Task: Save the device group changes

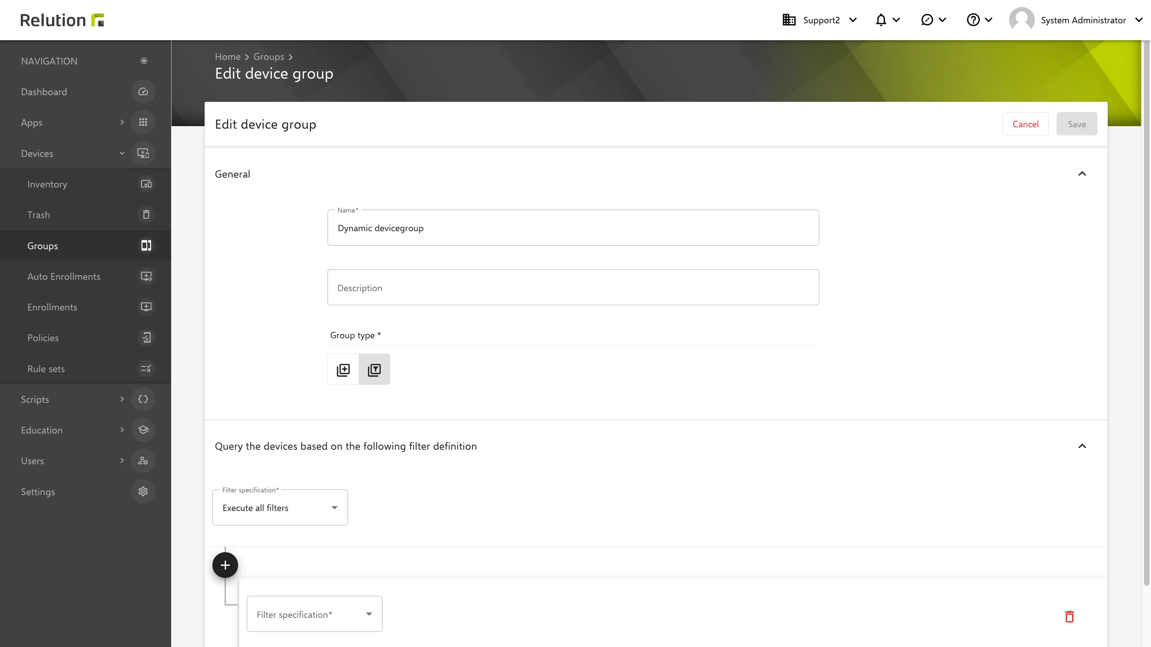Action: click(x=1077, y=124)
